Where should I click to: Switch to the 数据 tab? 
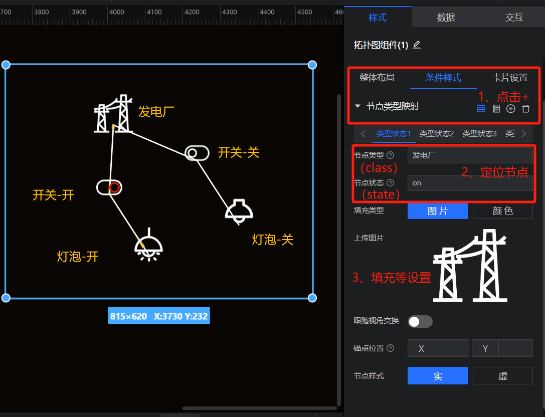tap(446, 18)
